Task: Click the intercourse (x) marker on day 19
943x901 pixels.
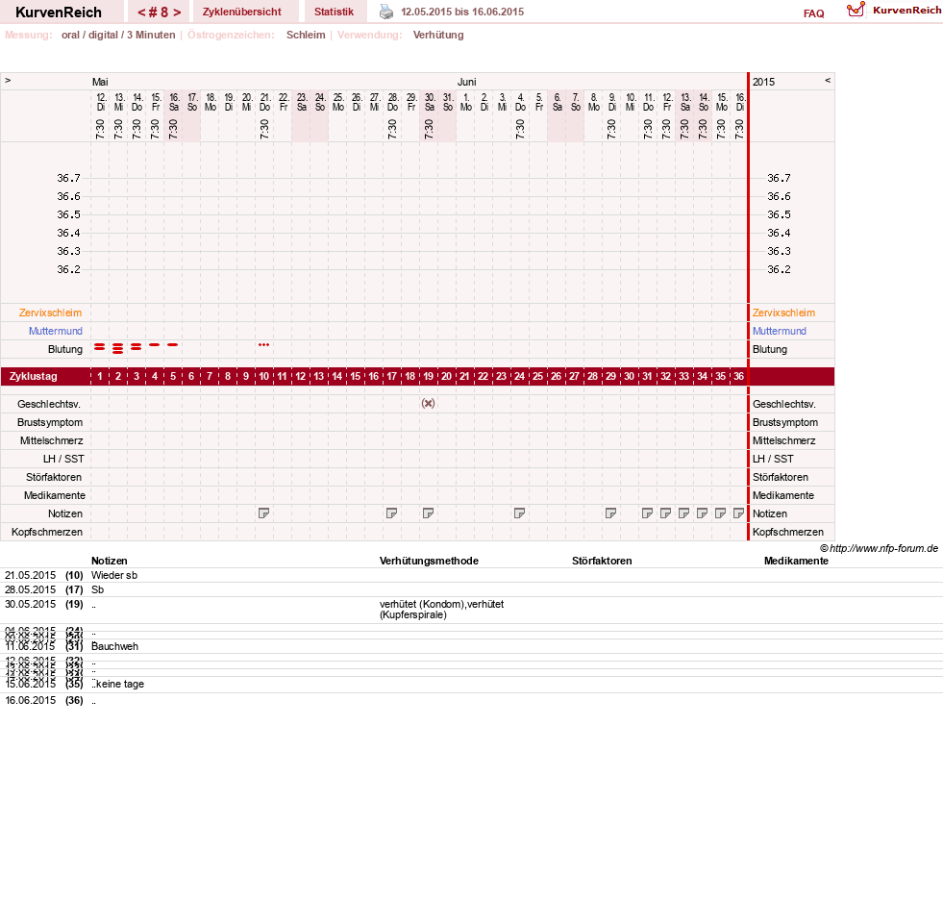Action: click(428, 403)
